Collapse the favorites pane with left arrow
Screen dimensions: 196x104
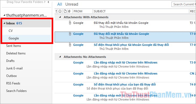48,2
